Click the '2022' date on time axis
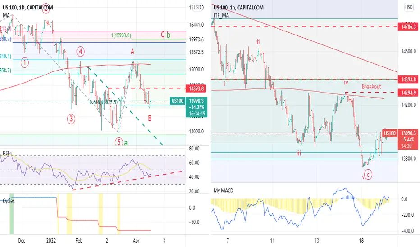Screen dimensions: 420x247 51,241
